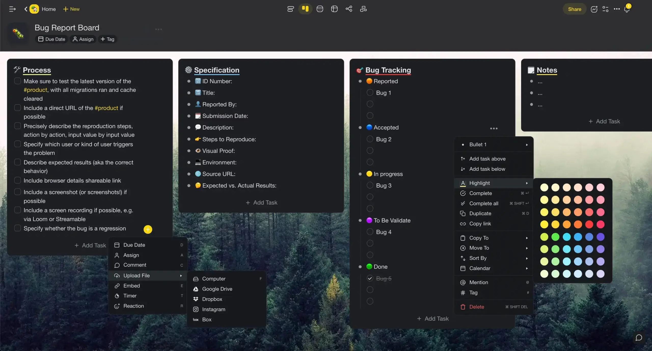Click the org chart view icon
This screenshot has width=652, height=351.
363,9
